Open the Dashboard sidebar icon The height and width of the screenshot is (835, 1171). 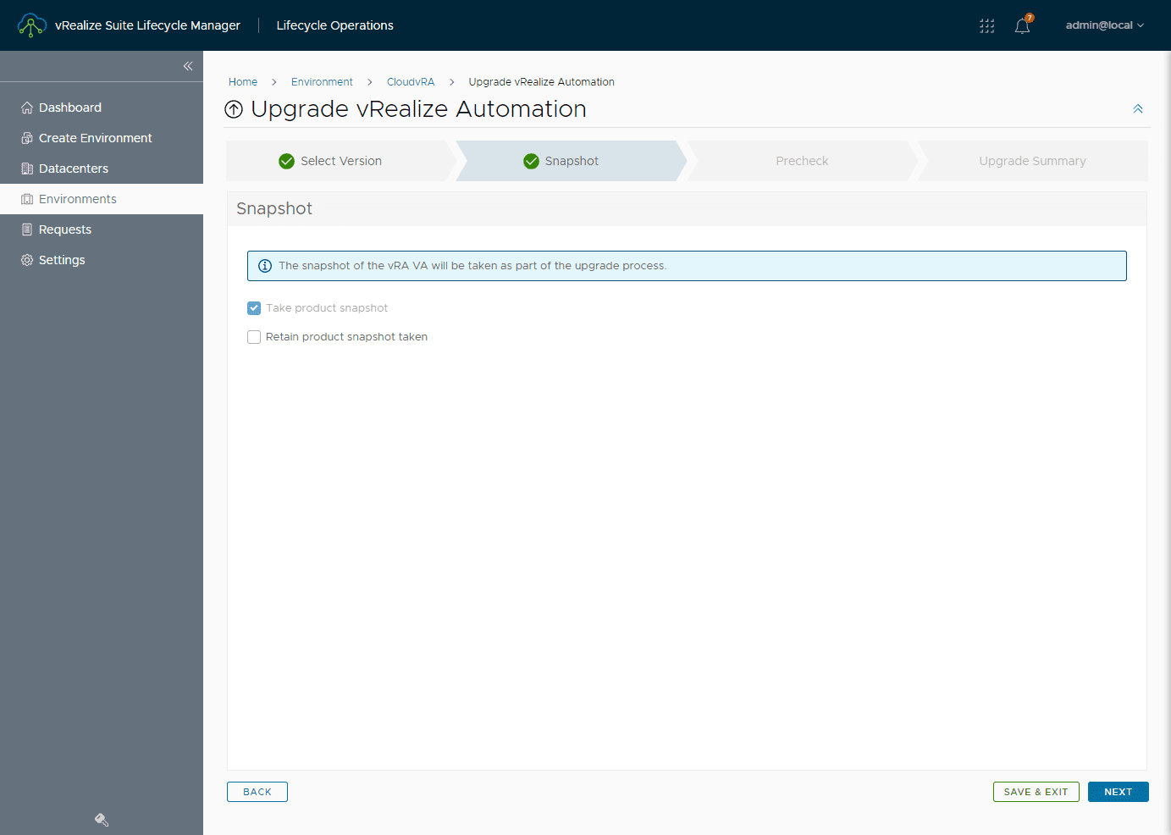coord(25,107)
